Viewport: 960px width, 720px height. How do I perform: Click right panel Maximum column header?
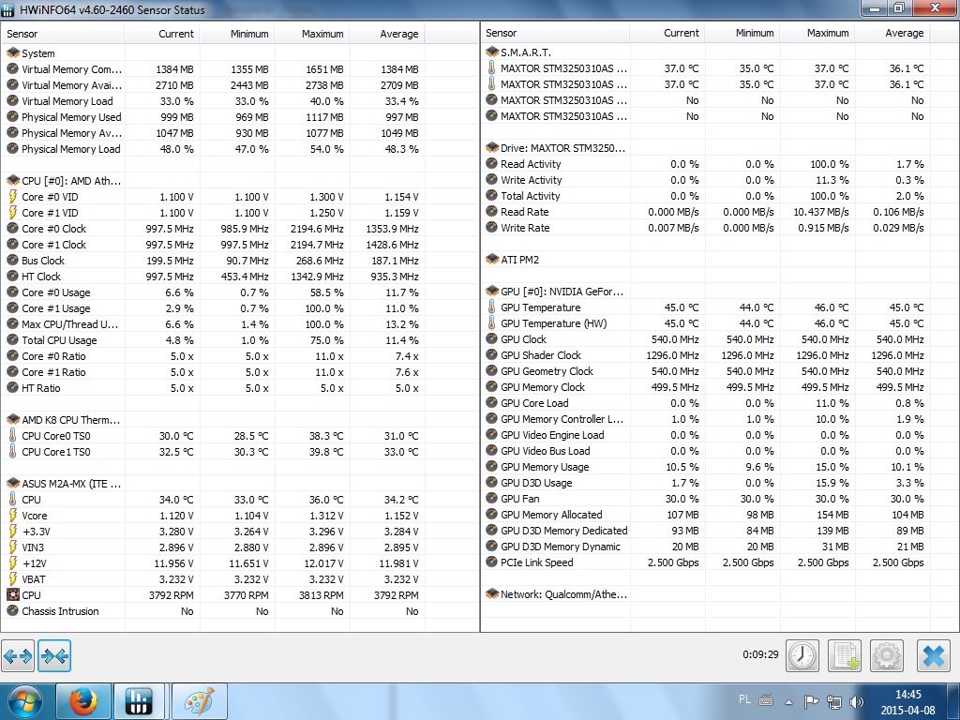(x=817, y=33)
